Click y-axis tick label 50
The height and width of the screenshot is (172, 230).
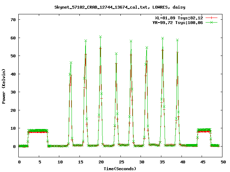13,56
